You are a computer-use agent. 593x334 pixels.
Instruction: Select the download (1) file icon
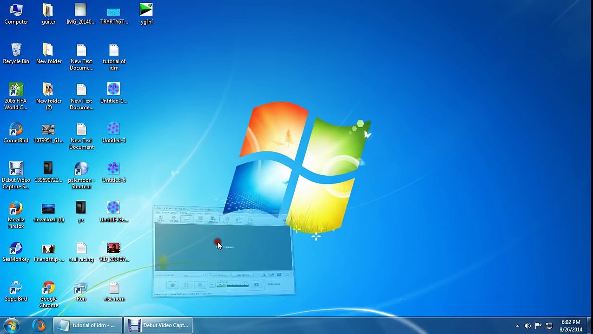pyautogui.click(x=48, y=212)
